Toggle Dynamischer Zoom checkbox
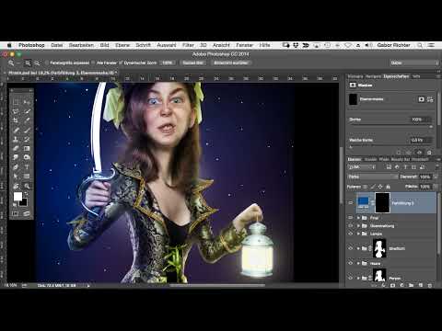The image size is (442, 331). (x=121, y=63)
